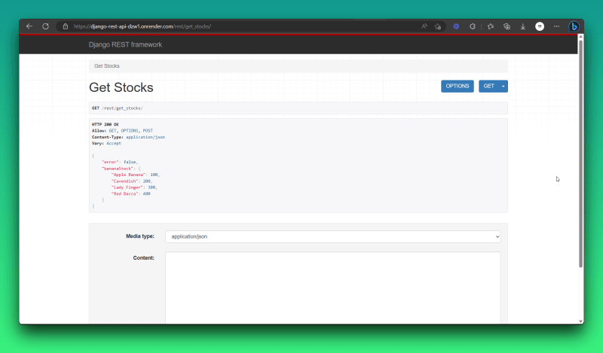603x353 pixels.
Task: Click the scrollbar down arrow
Action: (580, 321)
